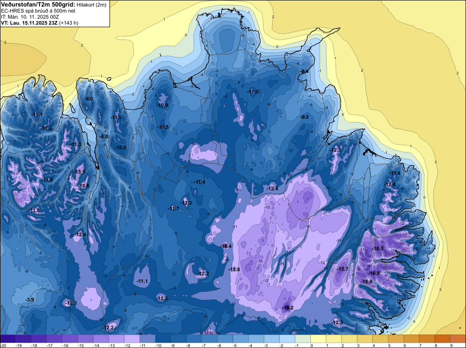466x348 pixels.
Task: Click the -16.4 temperature label
Action: click(x=226, y=246)
